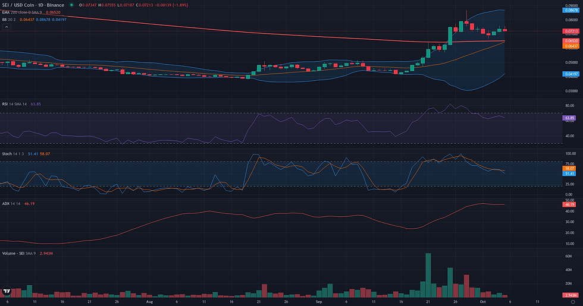Click the 58.07 value in Stoch legend
Viewport: 583px width, 306px height.
coord(45,154)
